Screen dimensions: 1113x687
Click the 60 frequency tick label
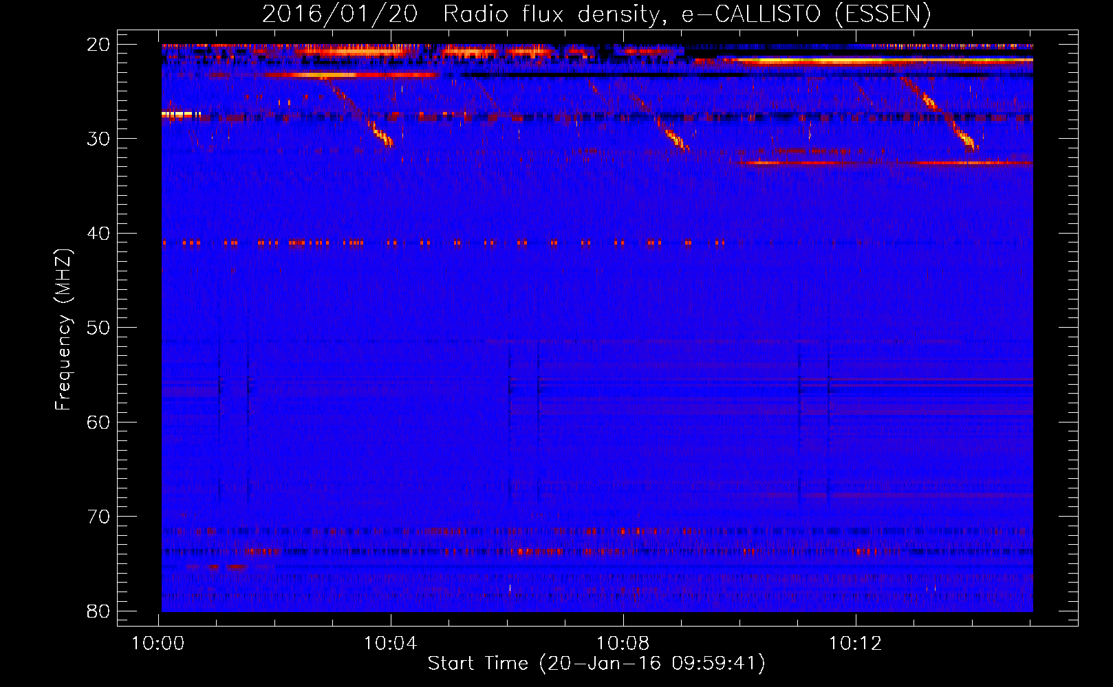(x=98, y=422)
